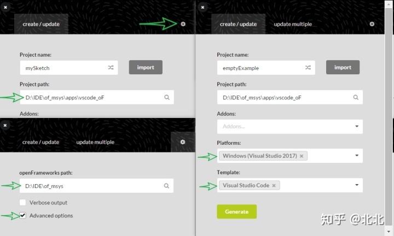This screenshot has width=394, height=236.
Task: Select create / update tab in settings panel
Action: (40, 142)
